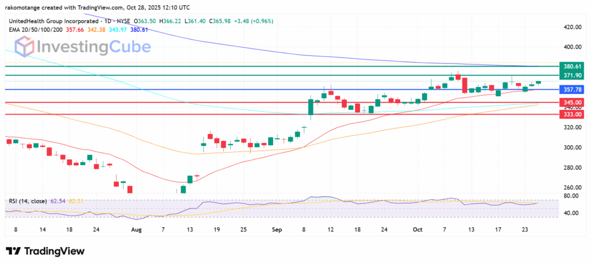
Task: Click the Aug label on time axis
Action: point(136,229)
